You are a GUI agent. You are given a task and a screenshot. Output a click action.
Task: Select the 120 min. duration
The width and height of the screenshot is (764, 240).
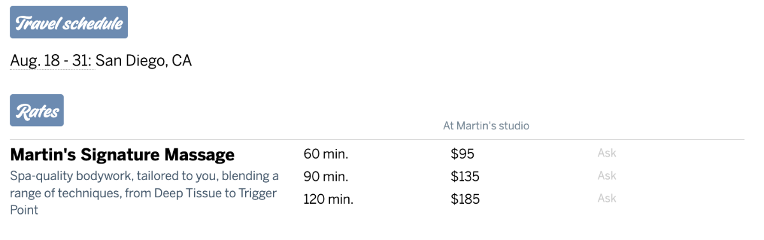click(328, 199)
